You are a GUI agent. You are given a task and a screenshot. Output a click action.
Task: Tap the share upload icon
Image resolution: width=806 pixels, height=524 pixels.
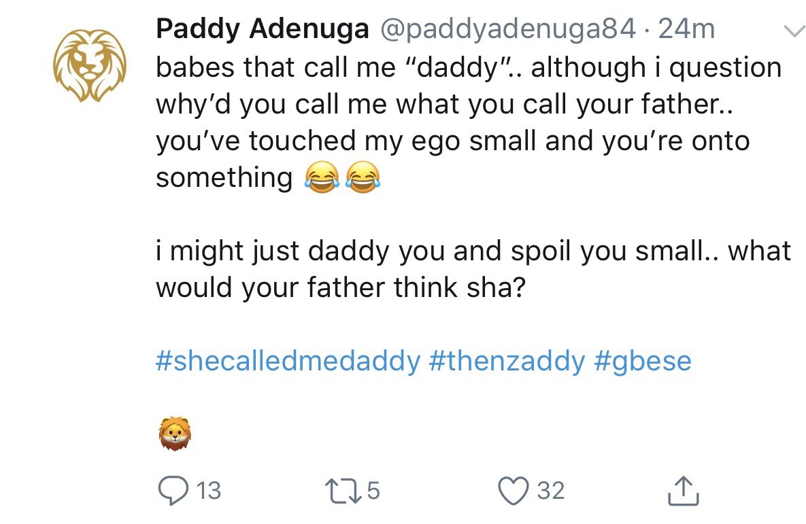point(686,489)
